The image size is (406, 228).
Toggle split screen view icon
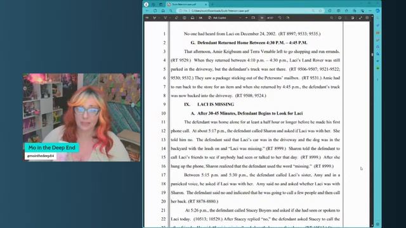(338, 11)
